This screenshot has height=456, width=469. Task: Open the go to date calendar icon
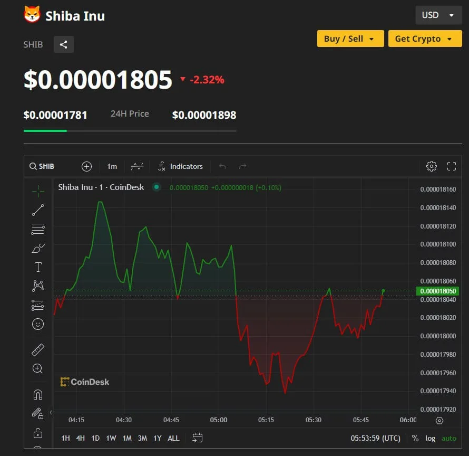click(x=197, y=438)
